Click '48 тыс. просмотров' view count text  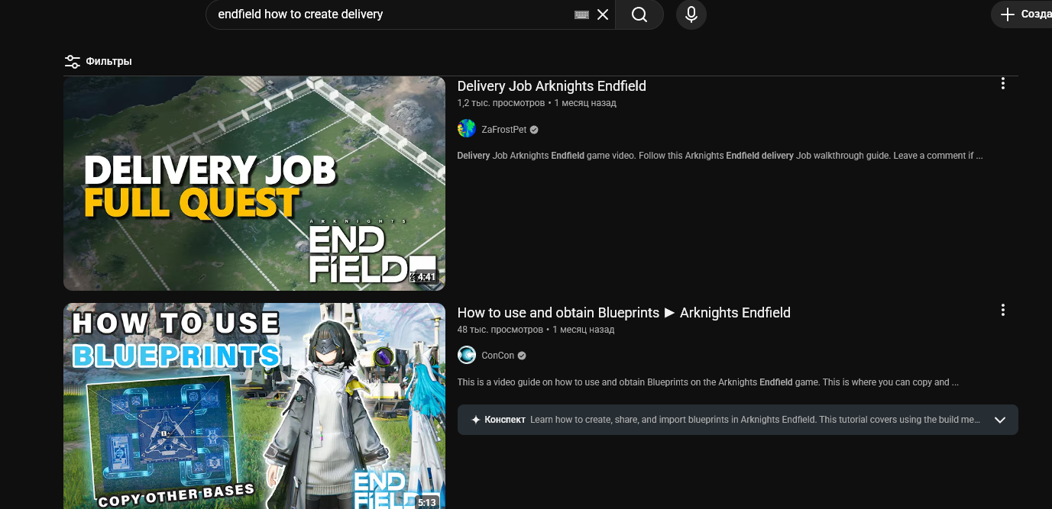click(500, 330)
